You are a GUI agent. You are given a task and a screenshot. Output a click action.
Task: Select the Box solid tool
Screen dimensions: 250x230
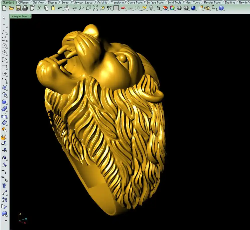pos(4,102)
